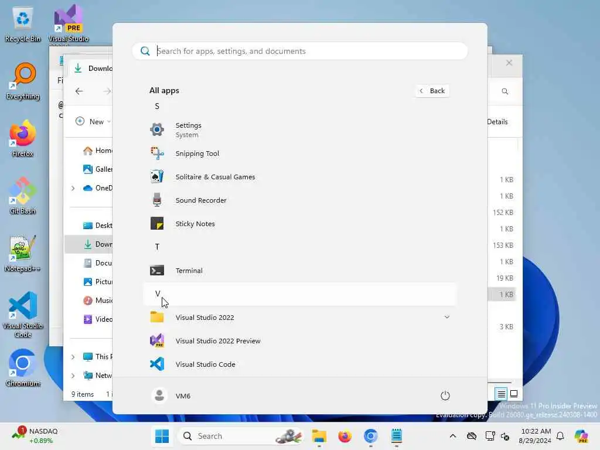
Task: Switch File Explorer to large thumbnails view
Action: coord(514,394)
